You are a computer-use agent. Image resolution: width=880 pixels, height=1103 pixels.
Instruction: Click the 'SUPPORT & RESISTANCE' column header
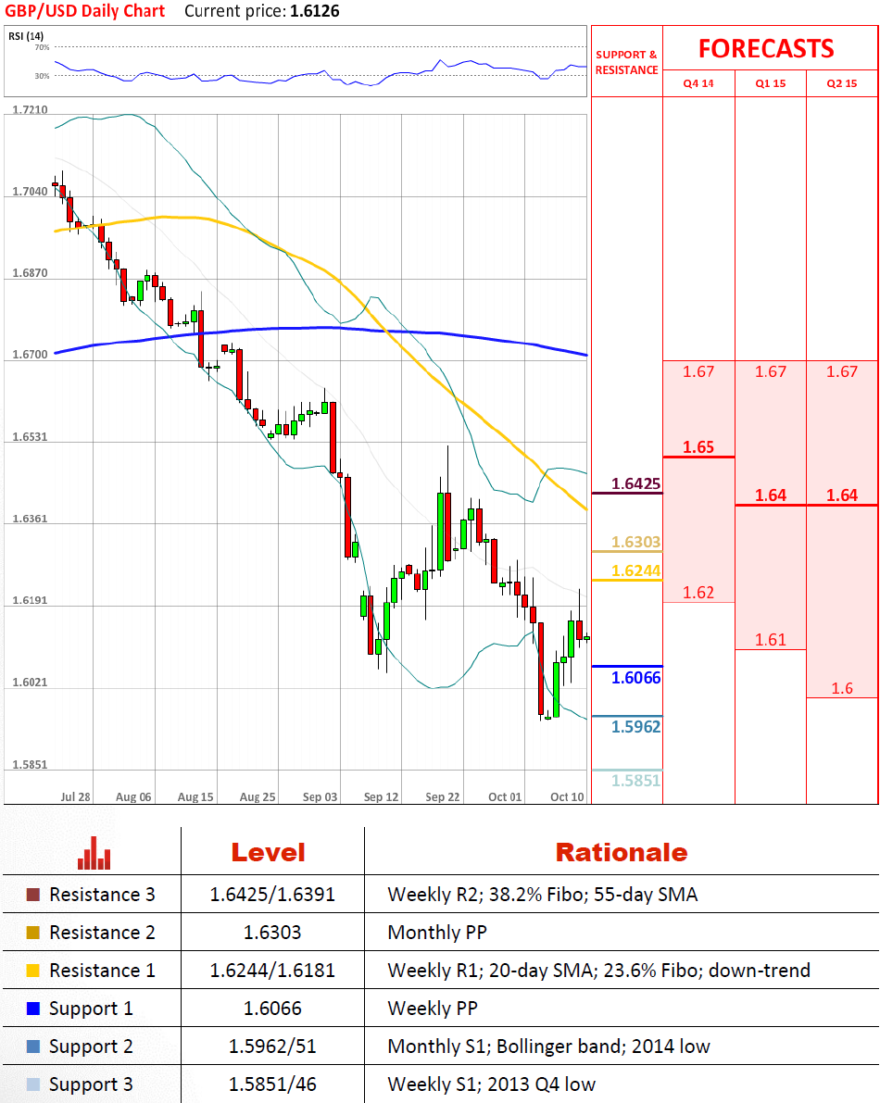[627, 62]
